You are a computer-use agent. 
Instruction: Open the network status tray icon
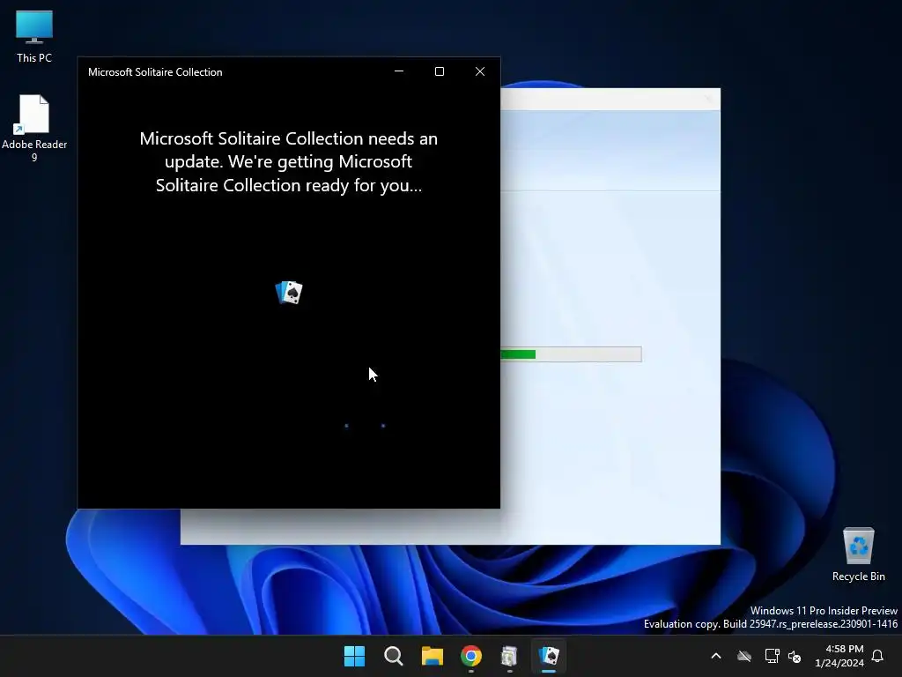(772, 656)
